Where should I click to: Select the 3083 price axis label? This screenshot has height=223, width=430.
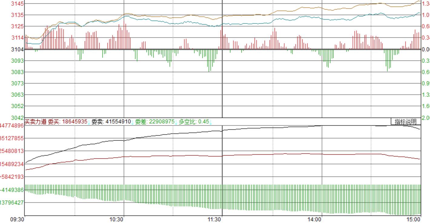pyautogui.click(x=18, y=72)
